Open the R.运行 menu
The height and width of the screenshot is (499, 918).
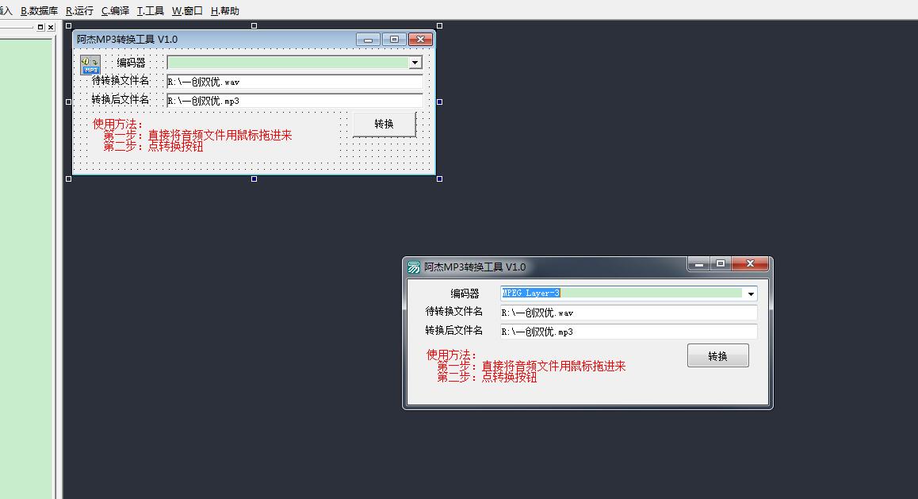(79, 10)
